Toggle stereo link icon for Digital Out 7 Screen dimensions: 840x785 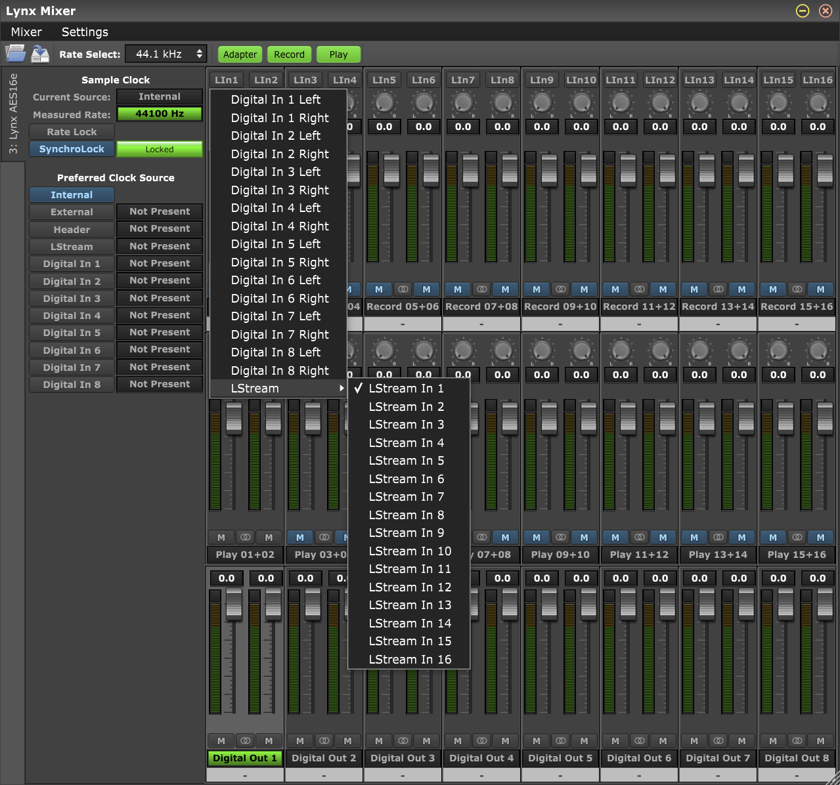click(718, 741)
